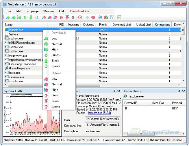This screenshot has width=189, height=146.
Task: Click the toolbar's red Block upload icon
Action: point(67,17)
